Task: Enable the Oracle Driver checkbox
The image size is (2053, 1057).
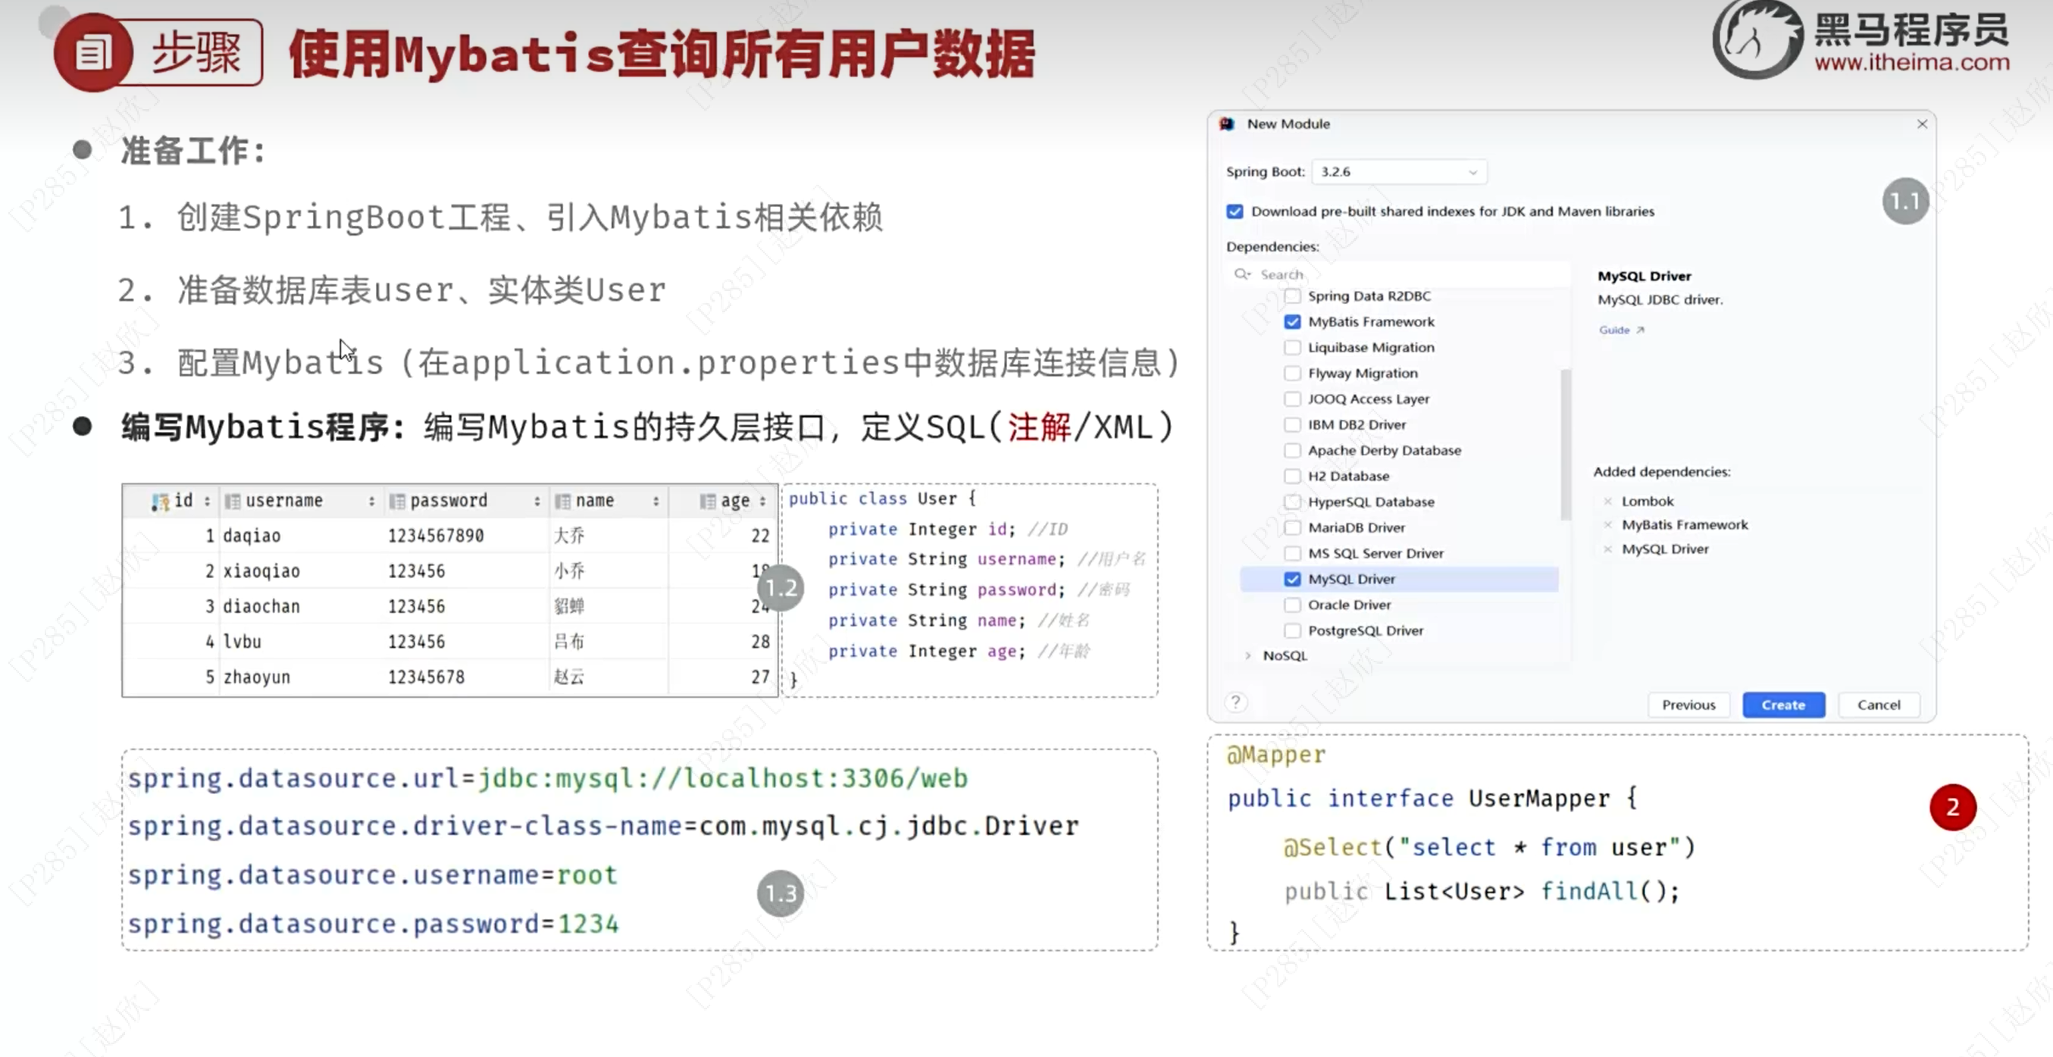Action: (1292, 605)
